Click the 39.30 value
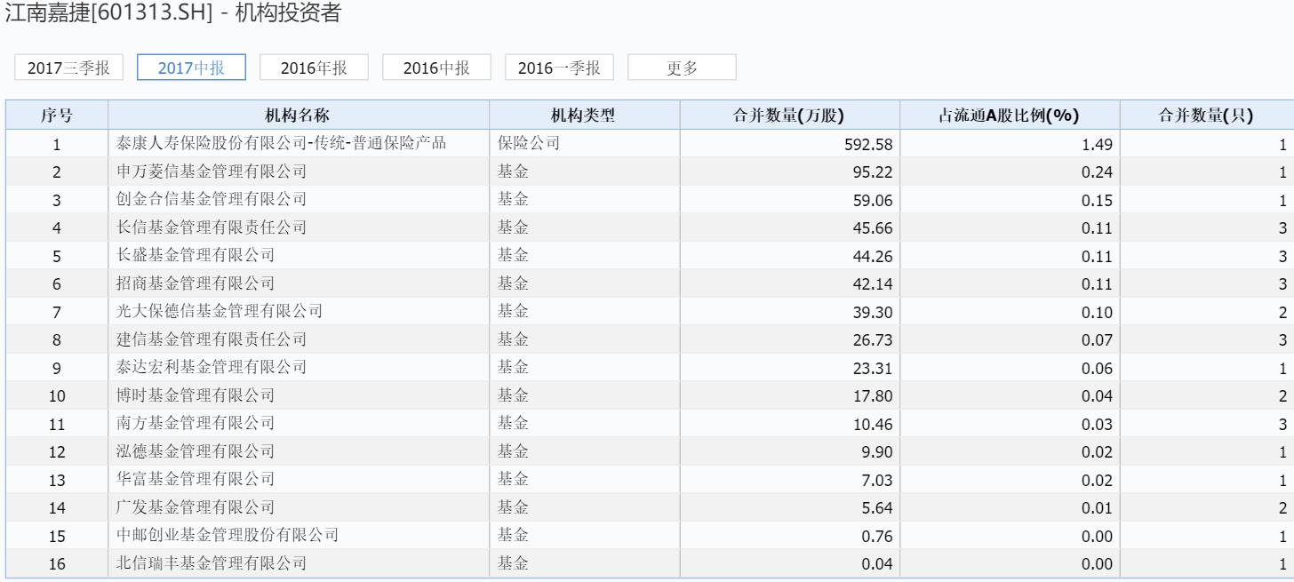1294x582 pixels. tap(872, 312)
